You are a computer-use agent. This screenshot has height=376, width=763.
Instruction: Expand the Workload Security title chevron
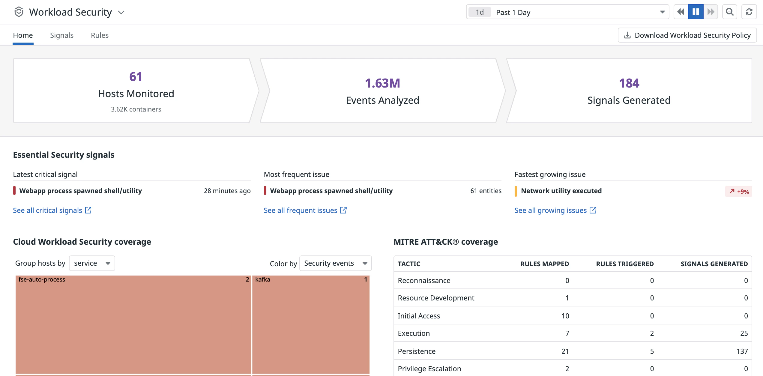[121, 13]
